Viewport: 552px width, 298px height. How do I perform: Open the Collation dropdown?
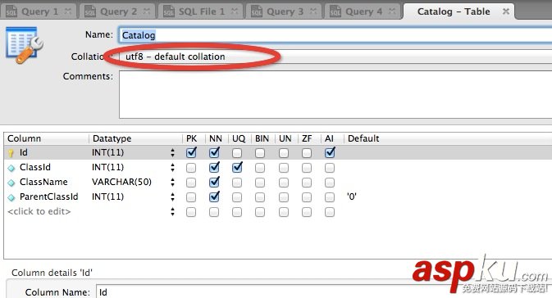pyautogui.click(x=335, y=56)
